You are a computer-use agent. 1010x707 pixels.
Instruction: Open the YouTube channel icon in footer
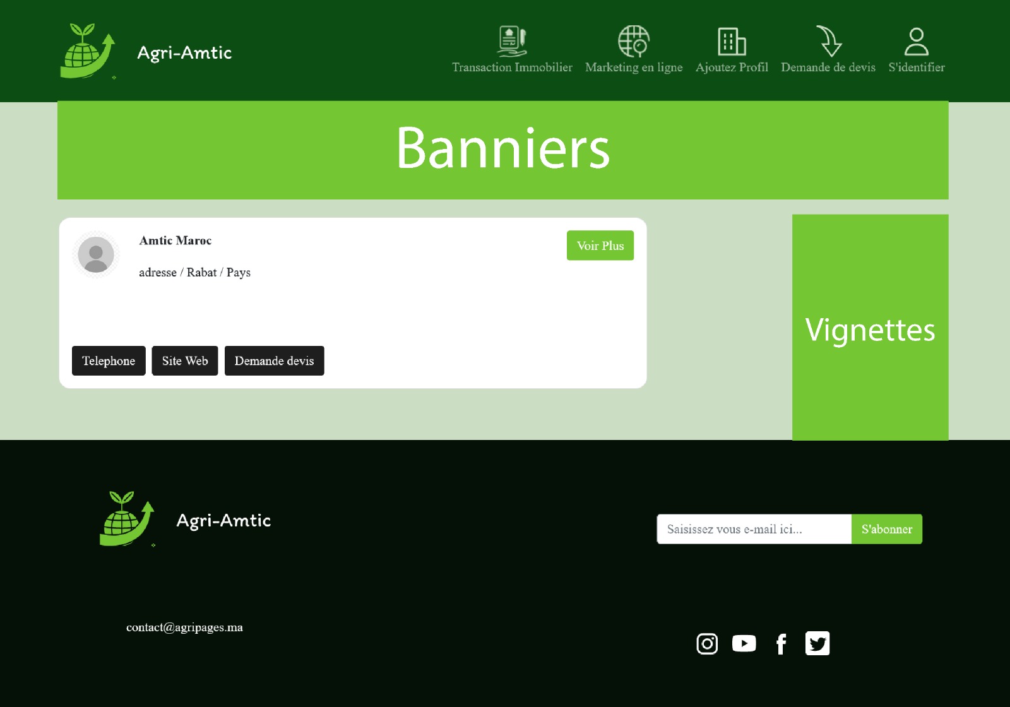click(x=744, y=643)
